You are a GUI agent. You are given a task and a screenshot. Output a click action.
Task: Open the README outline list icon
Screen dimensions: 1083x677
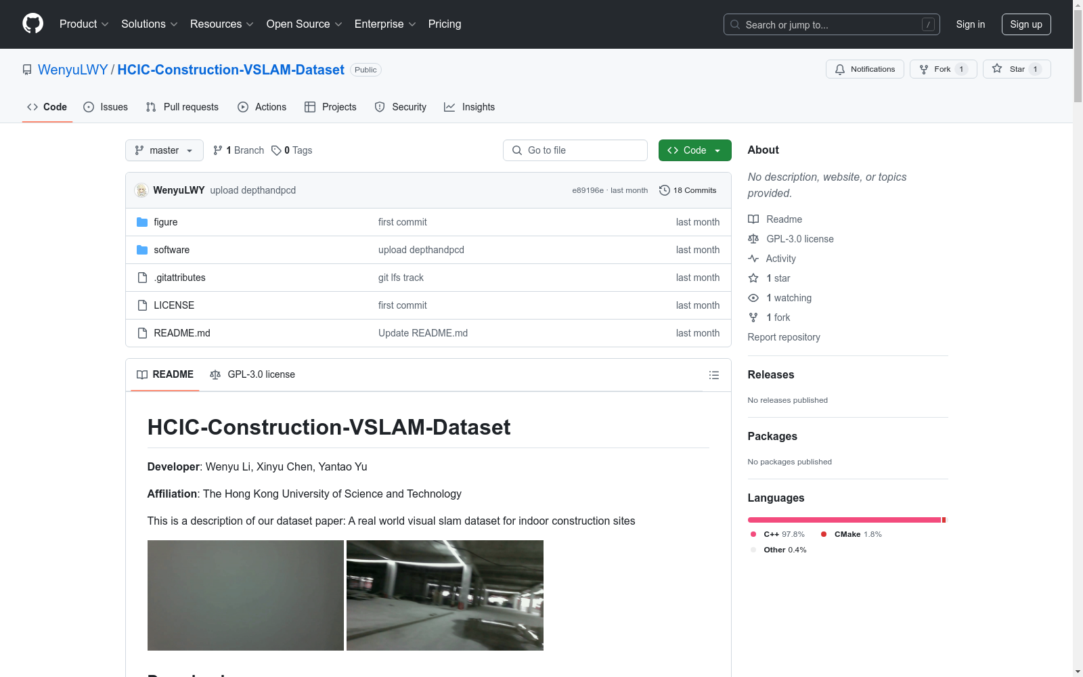pyautogui.click(x=714, y=375)
